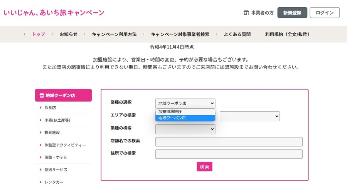Click the 業種の検索 label
Viewport: 347px width, 186px height.
click(121, 128)
